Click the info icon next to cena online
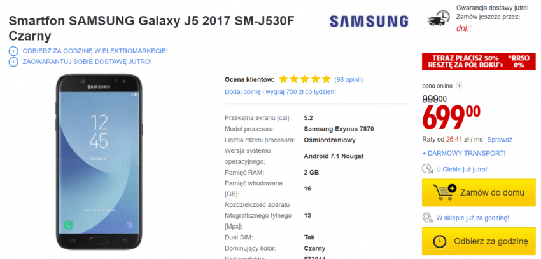541x259 pixels. (460, 86)
